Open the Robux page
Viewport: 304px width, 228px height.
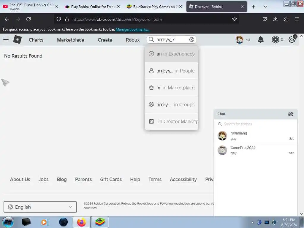133,40
